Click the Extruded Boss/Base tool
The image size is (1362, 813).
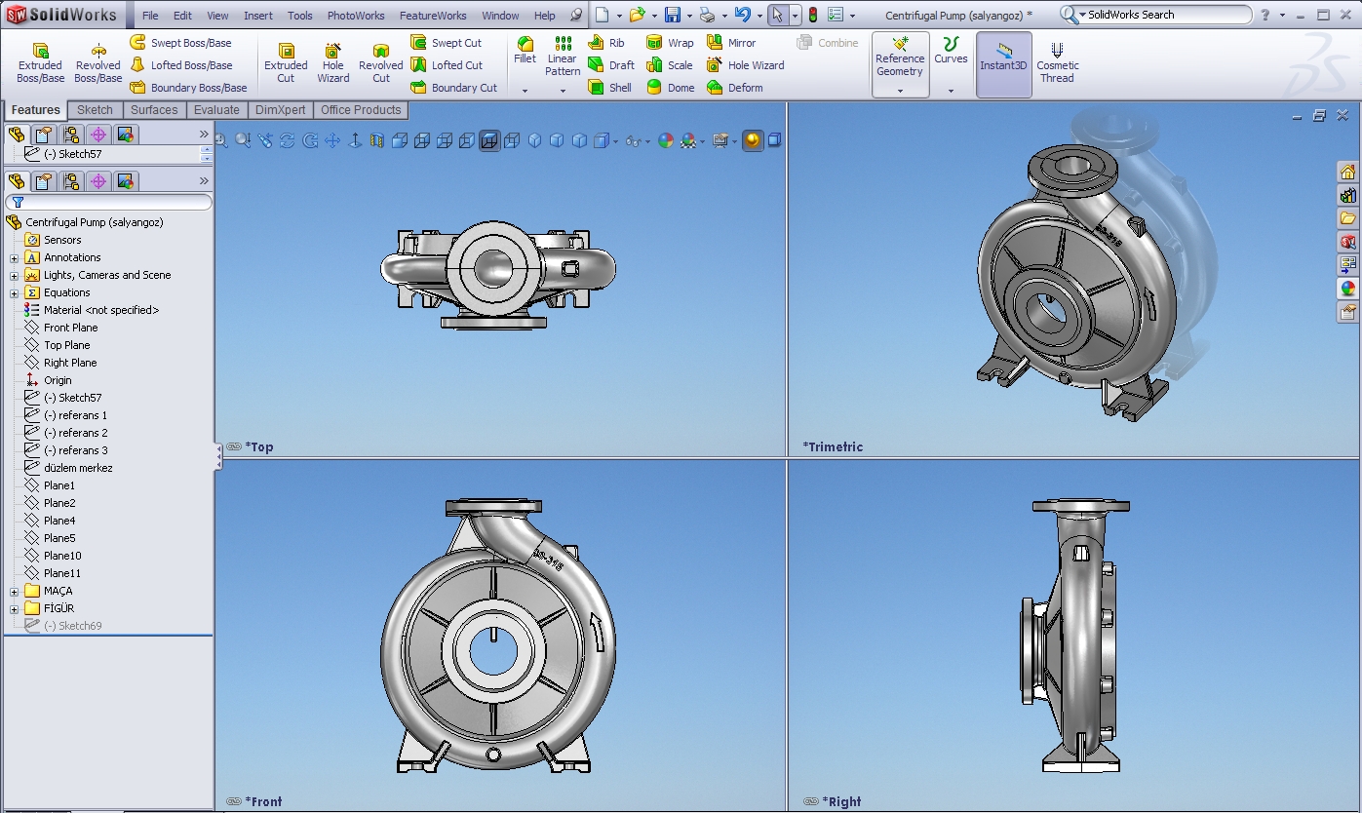41,62
